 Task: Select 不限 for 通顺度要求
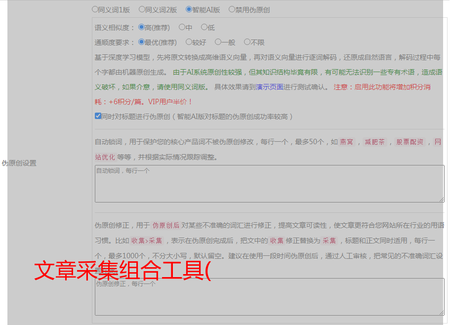point(247,42)
